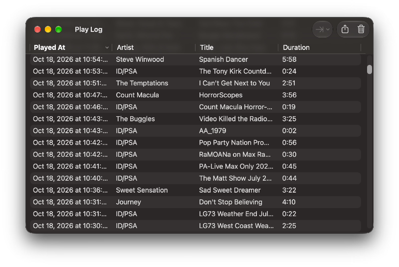Click duration 0:44
Viewport: 399px width, 267px height.
289,178
